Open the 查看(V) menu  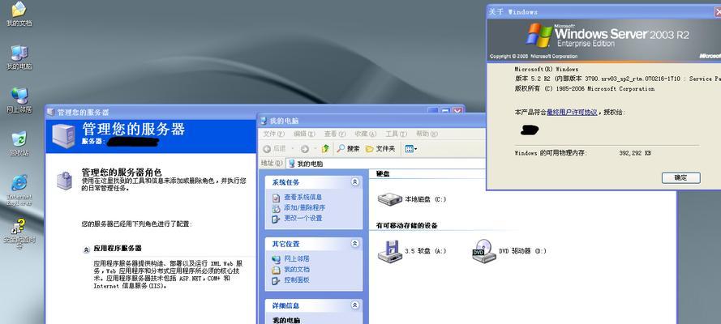335,134
